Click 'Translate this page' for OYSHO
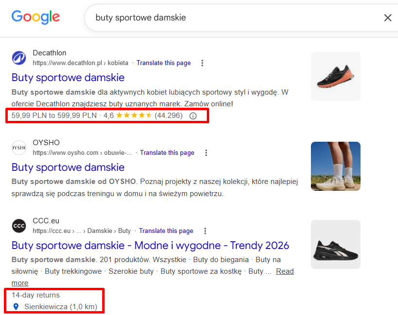The width and height of the screenshot is (398, 315). pyautogui.click(x=167, y=153)
